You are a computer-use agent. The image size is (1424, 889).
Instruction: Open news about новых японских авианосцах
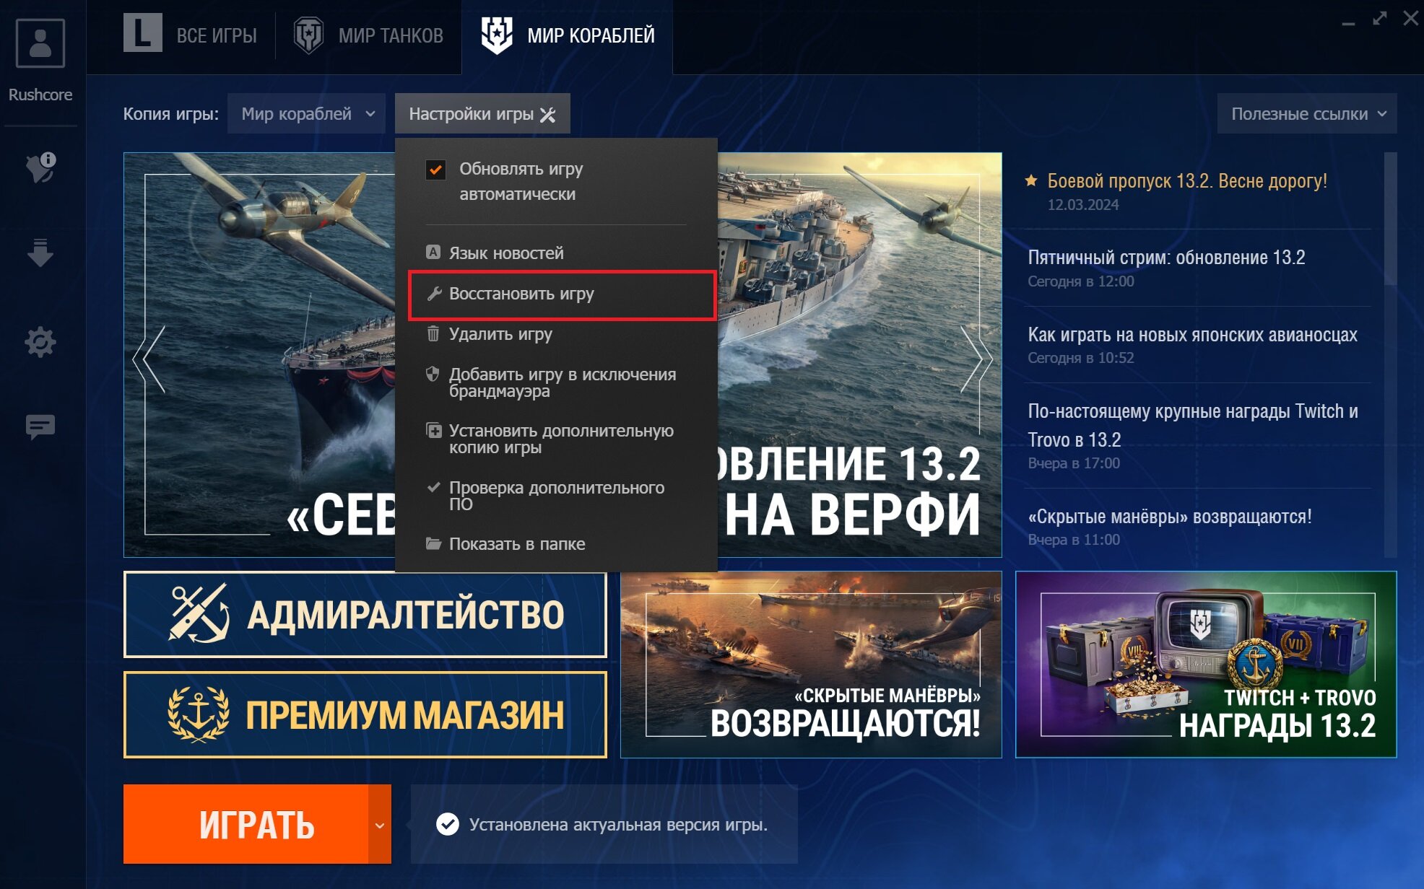point(1192,334)
